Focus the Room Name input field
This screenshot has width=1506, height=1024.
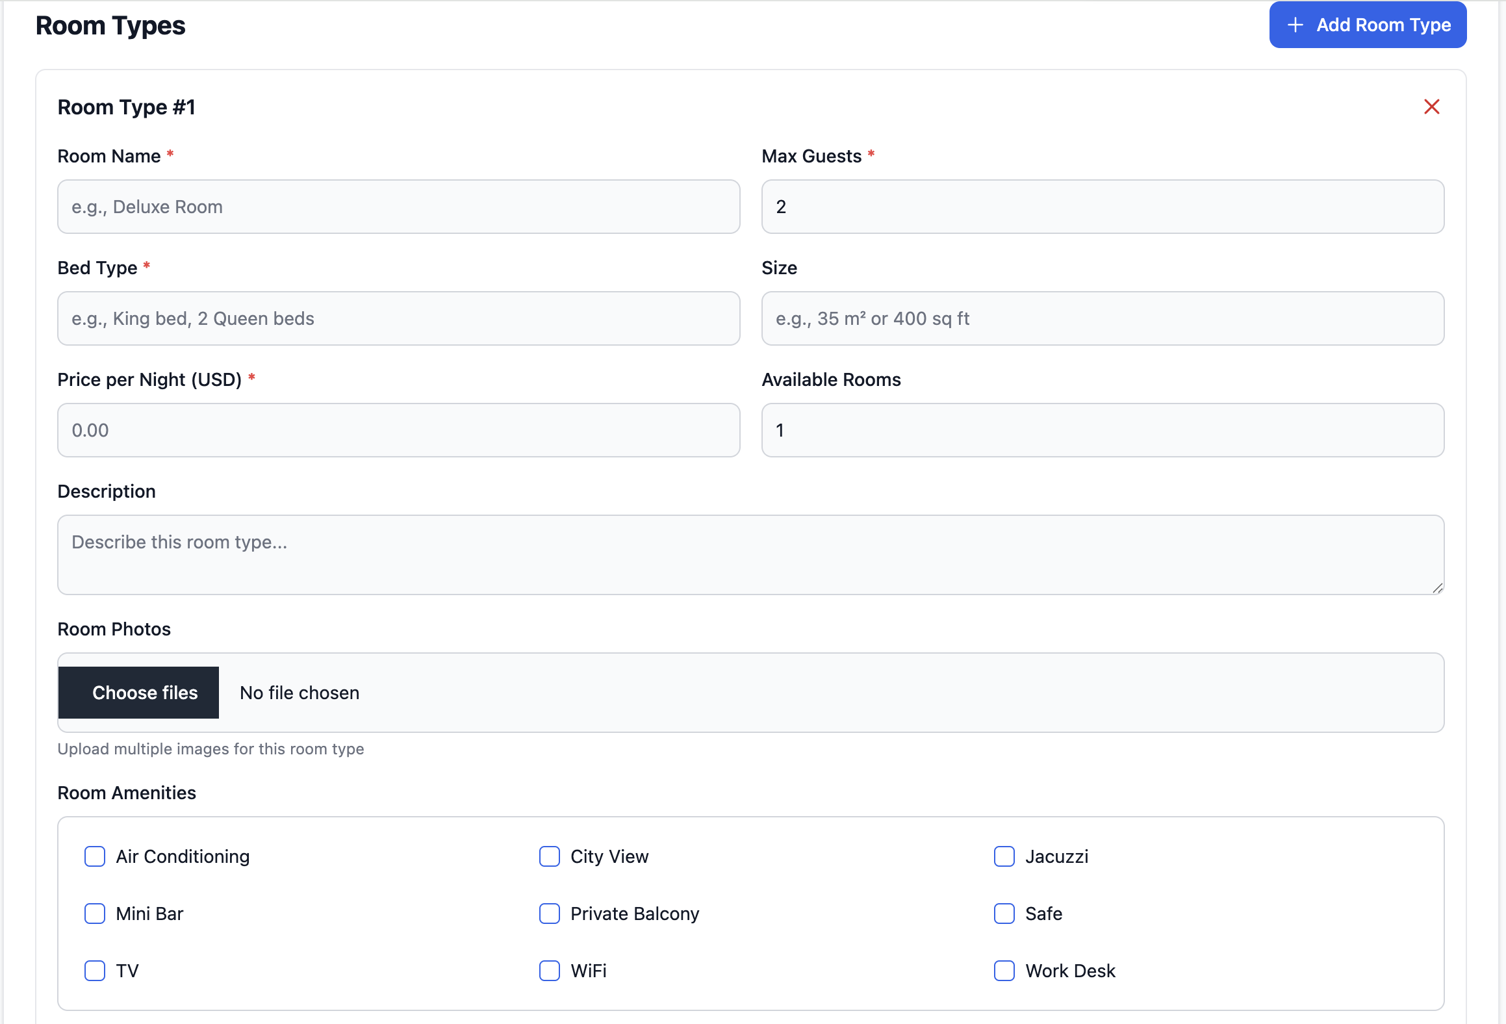point(398,207)
